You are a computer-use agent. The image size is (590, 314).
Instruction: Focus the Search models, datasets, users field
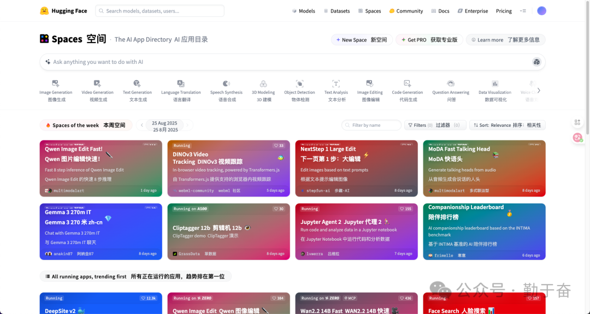(160, 11)
